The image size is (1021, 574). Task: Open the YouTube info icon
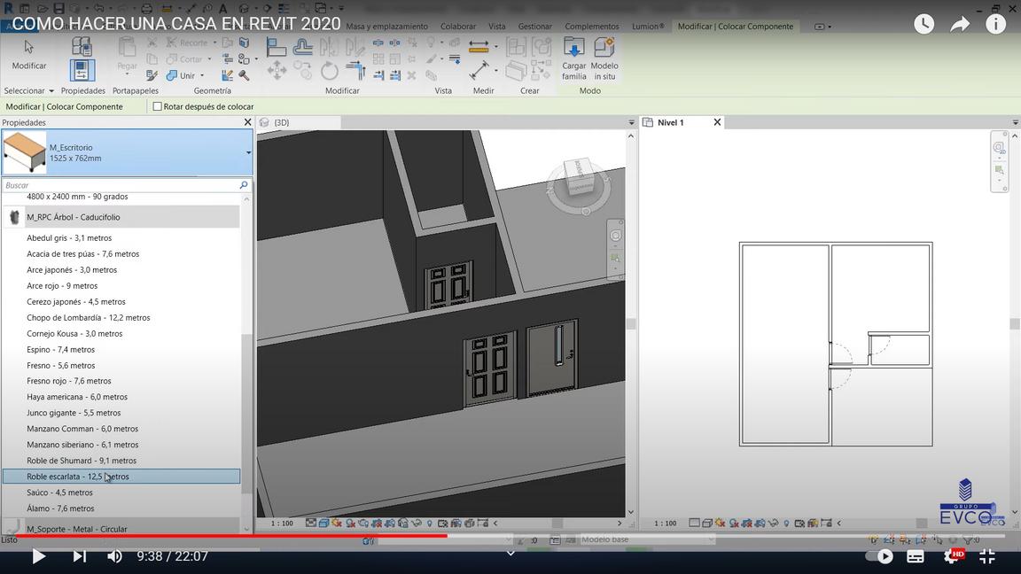coord(995,24)
